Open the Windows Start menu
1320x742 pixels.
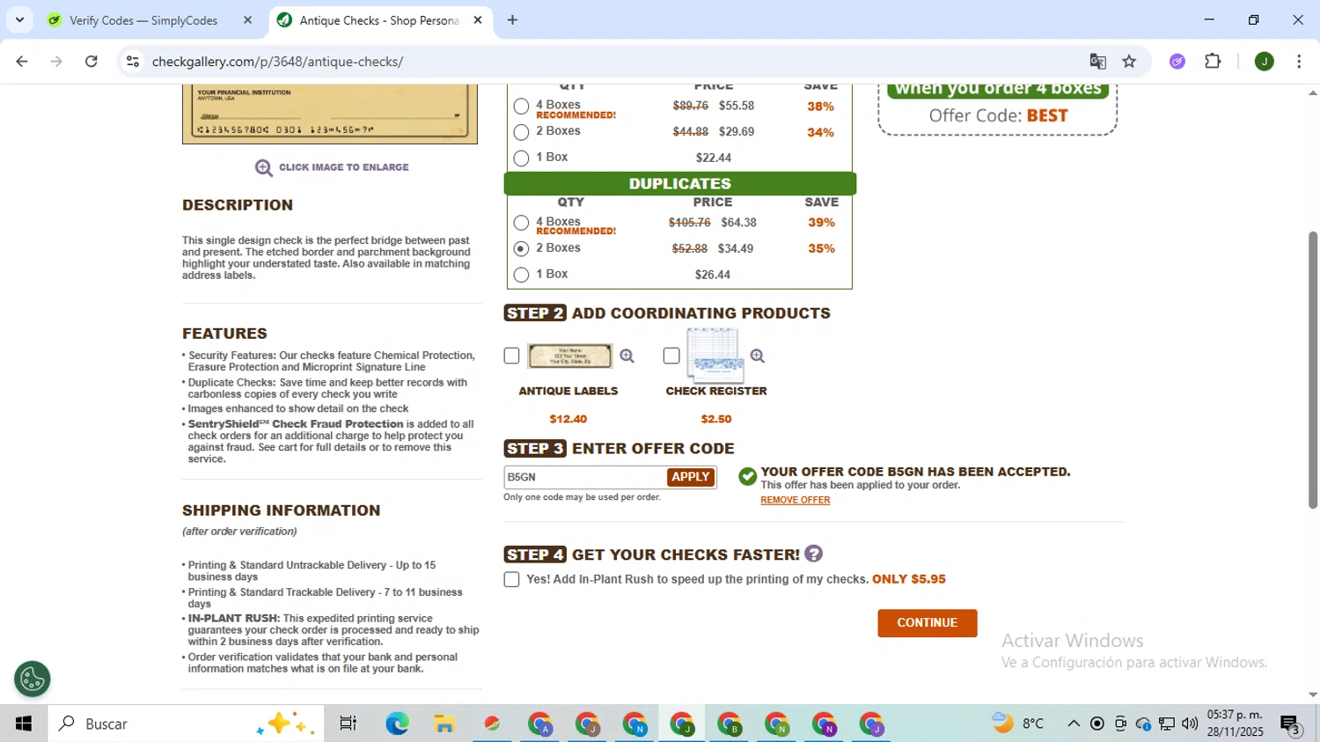pos(24,724)
